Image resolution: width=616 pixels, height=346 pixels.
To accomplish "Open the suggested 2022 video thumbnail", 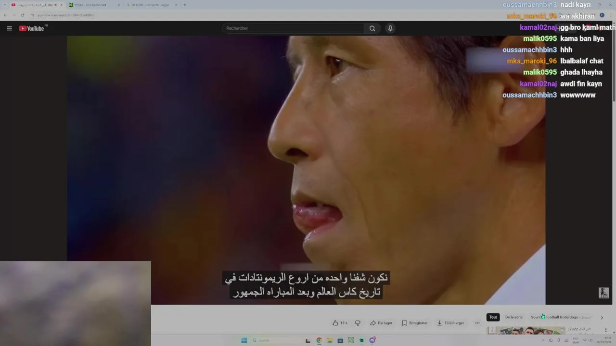I will (526, 331).
